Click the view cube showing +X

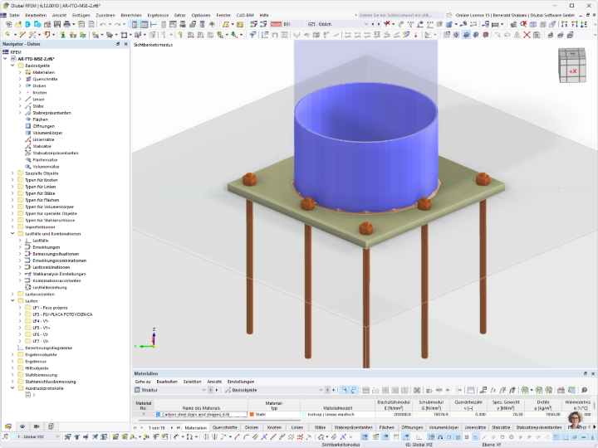click(x=571, y=66)
